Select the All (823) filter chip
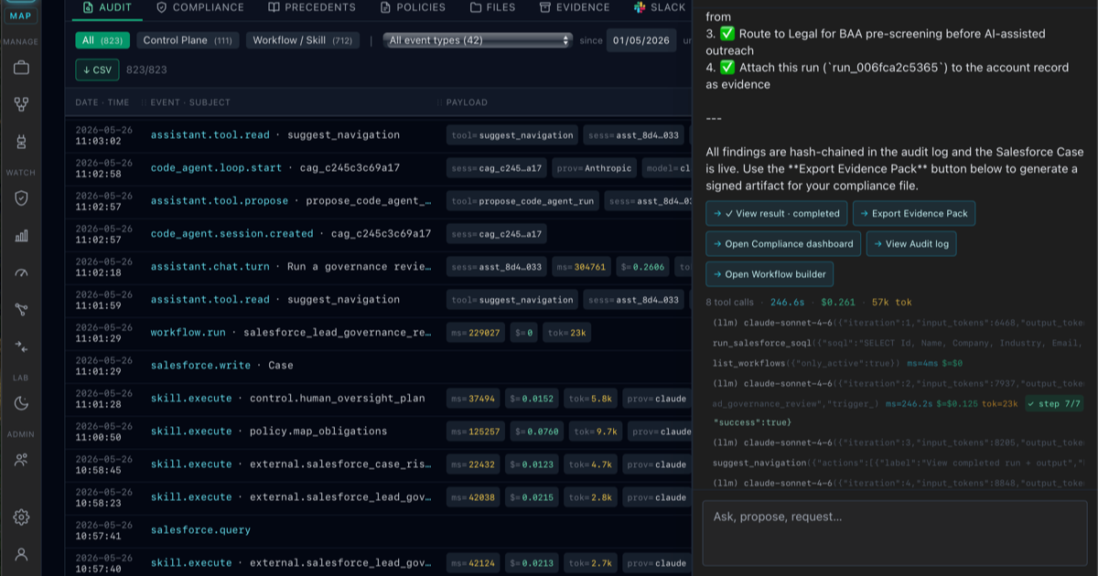This screenshot has width=1098, height=576. 102,40
